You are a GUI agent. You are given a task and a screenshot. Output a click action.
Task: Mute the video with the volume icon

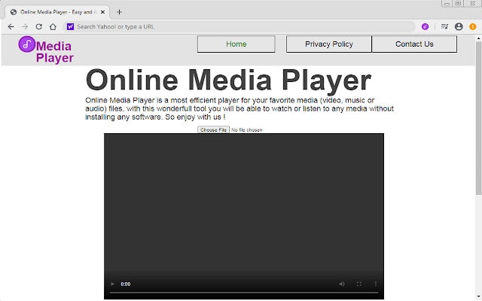click(x=342, y=284)
